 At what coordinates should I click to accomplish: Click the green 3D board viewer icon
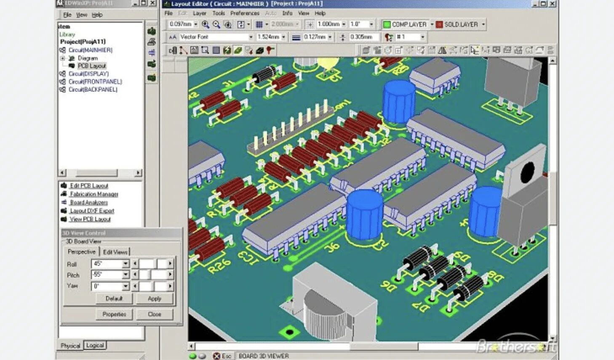tap(238, 50)
